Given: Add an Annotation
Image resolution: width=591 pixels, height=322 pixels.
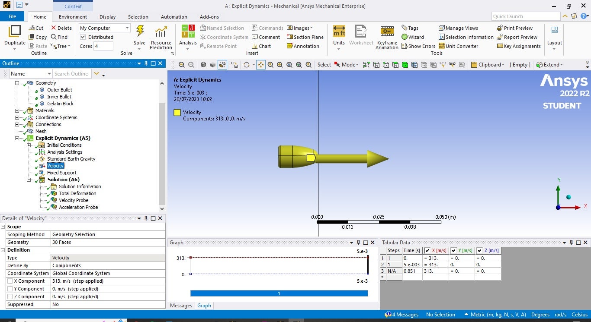Looking at the screenshot, I should click(x=303, y=46).
